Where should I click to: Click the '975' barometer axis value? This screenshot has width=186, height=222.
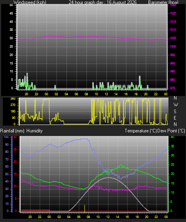(172, 88)
